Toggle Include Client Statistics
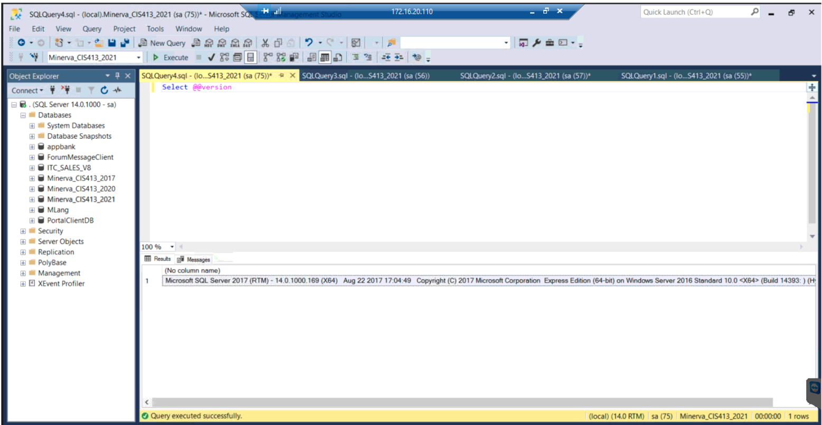 pos(294,57)
